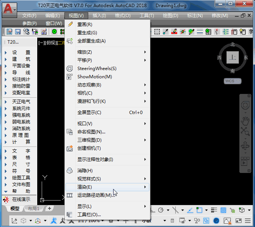The width and height of the screenshot is (255, 227).
Task: Expand the 强电系统 side panel item
Action: (6, 115)
